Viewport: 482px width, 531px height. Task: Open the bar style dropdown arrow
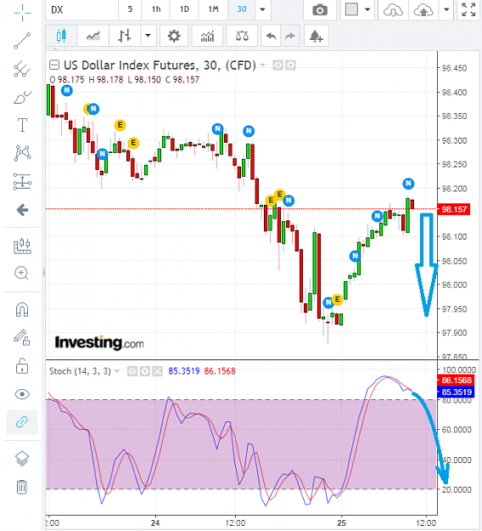coord(148,35)
